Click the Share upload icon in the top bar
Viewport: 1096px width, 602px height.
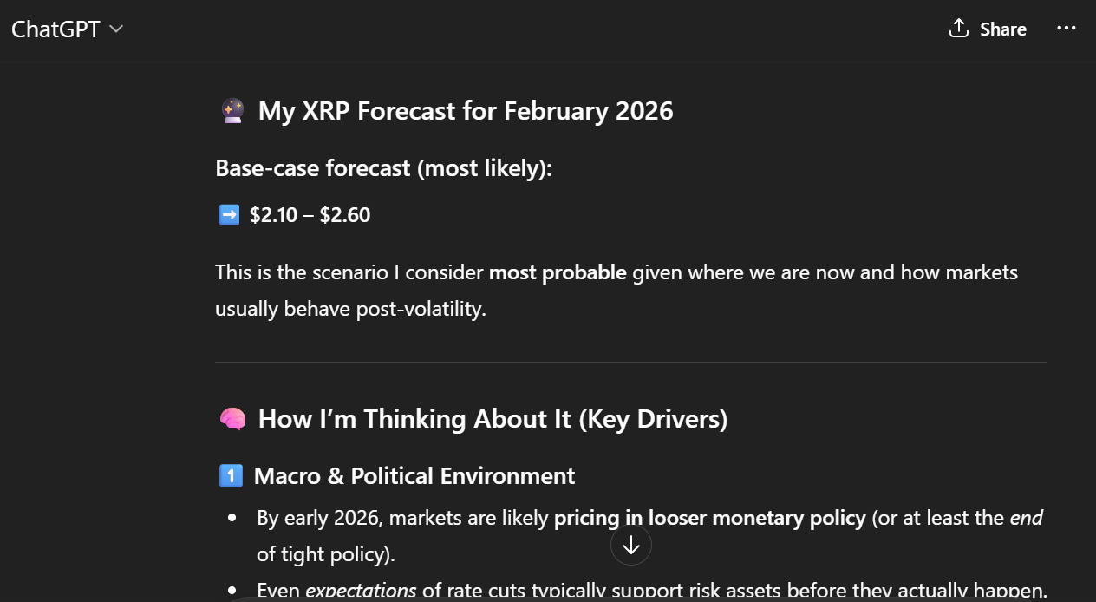[x=957, y=28]
